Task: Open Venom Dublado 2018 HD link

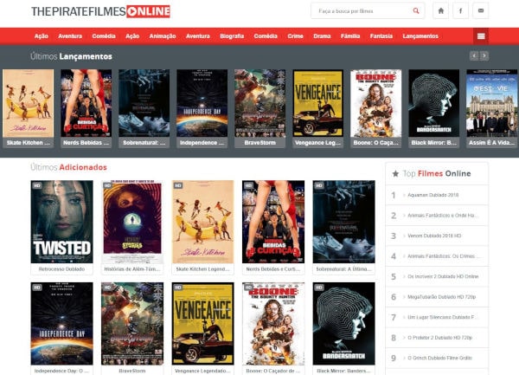Action: pos(434,236)
